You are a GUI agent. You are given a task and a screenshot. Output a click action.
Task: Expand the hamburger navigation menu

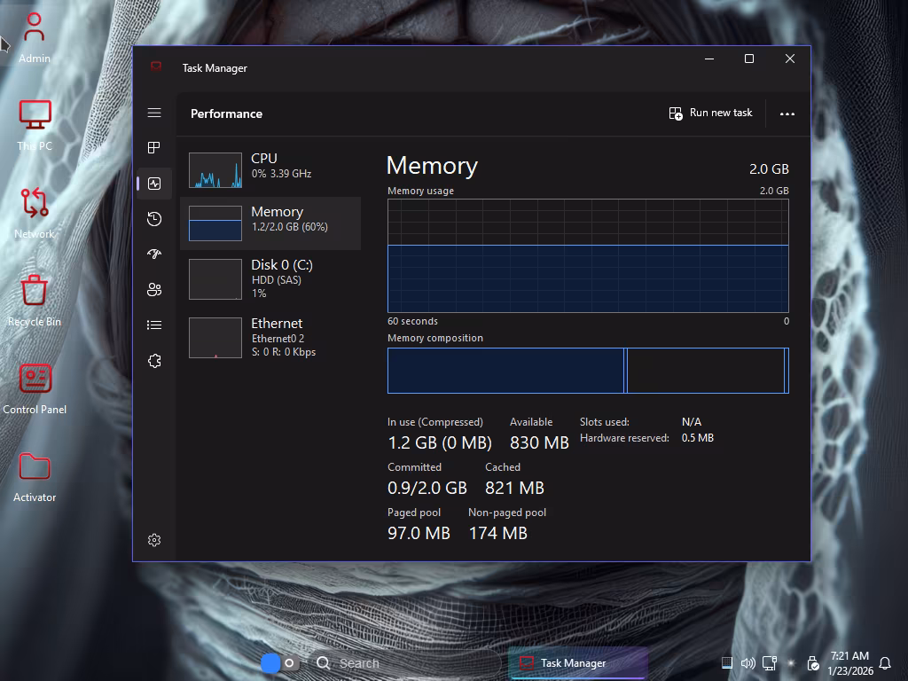[x=154, y=113]
